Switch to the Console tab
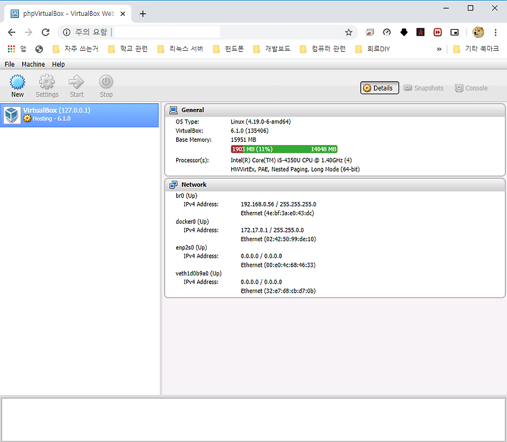The width and height of the screenshot is (507, 442). tap(471, 88)
